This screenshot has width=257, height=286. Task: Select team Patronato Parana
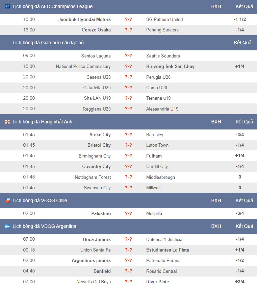[163, 260]
